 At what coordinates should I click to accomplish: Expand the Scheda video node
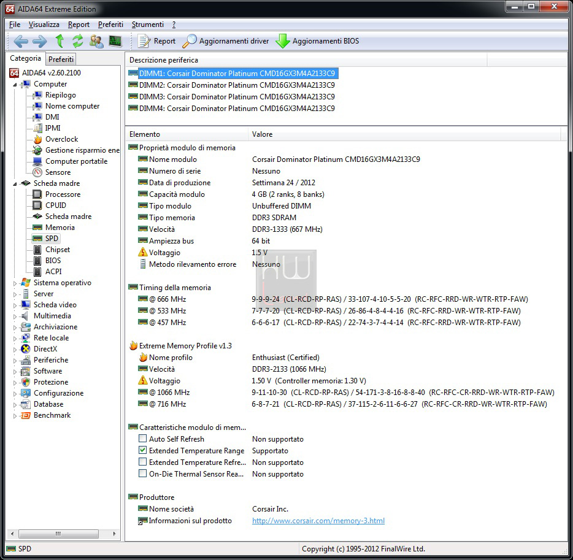pyautogui.click(x=15, y=305)
